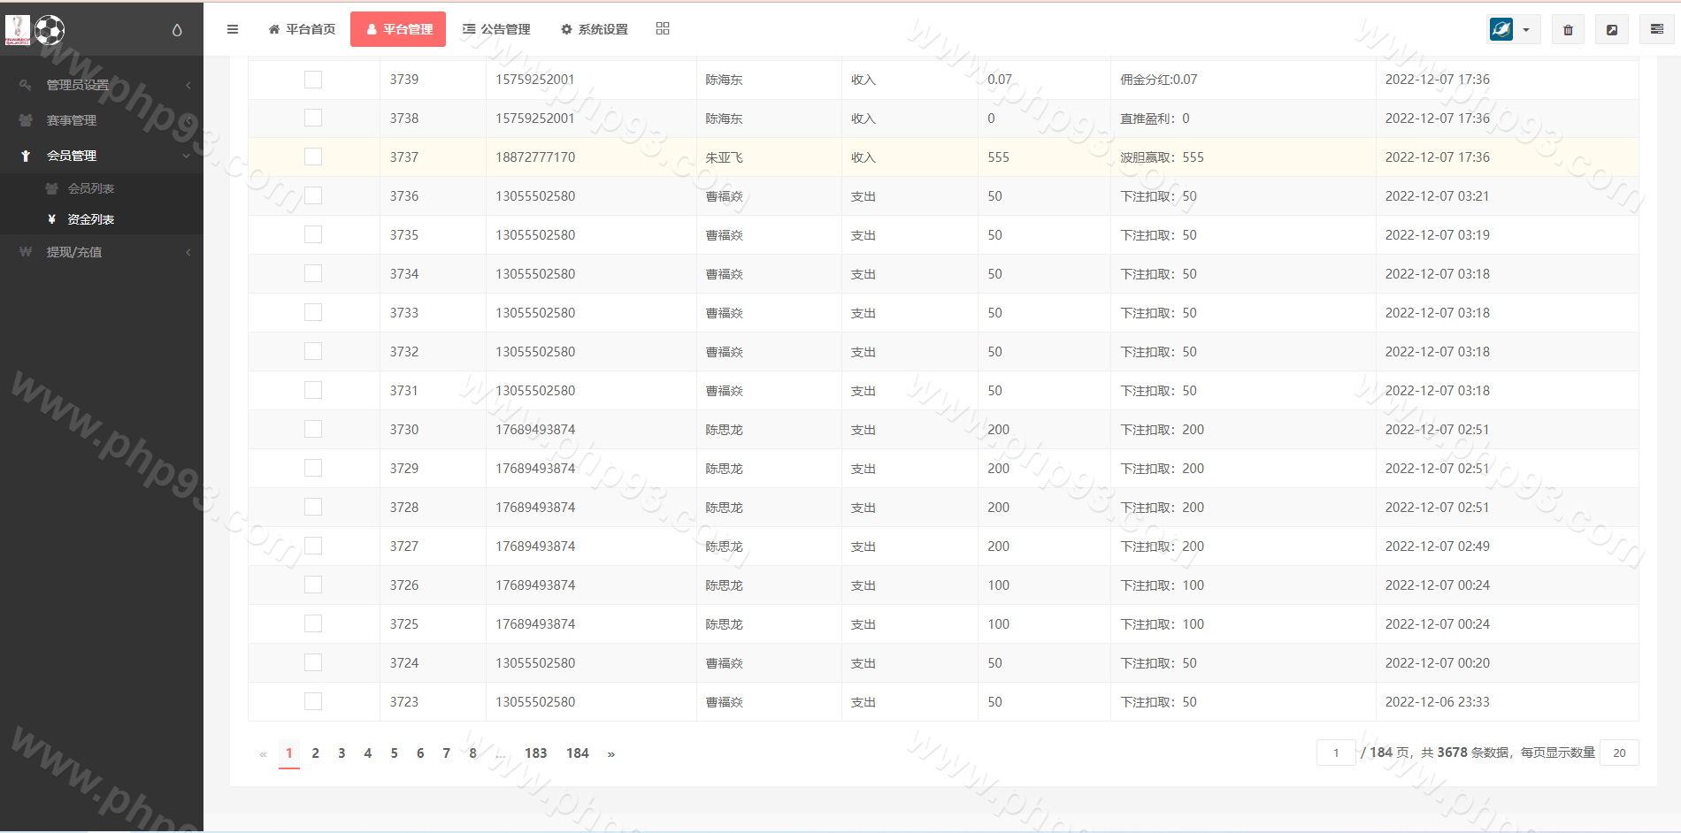Click the external link arrow icon
The image size is (1681, 833).
click(1612, 30)
